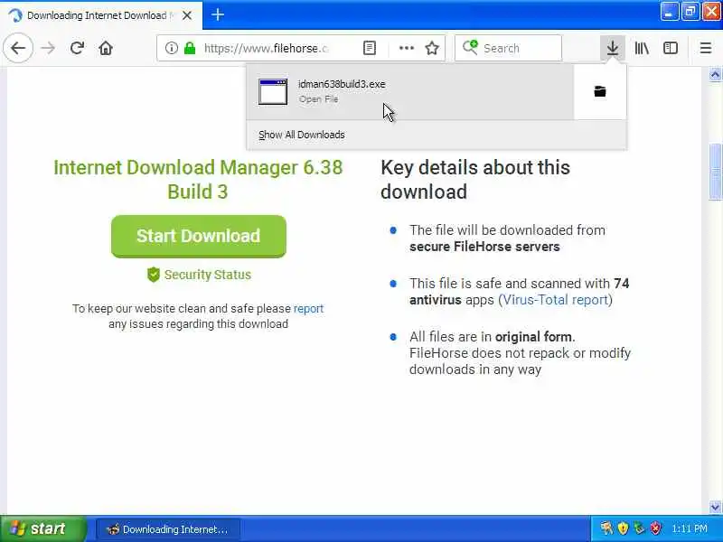Click the yellow shield tray icon
This screenshot has height=542, width=723.
pos(623,528)
